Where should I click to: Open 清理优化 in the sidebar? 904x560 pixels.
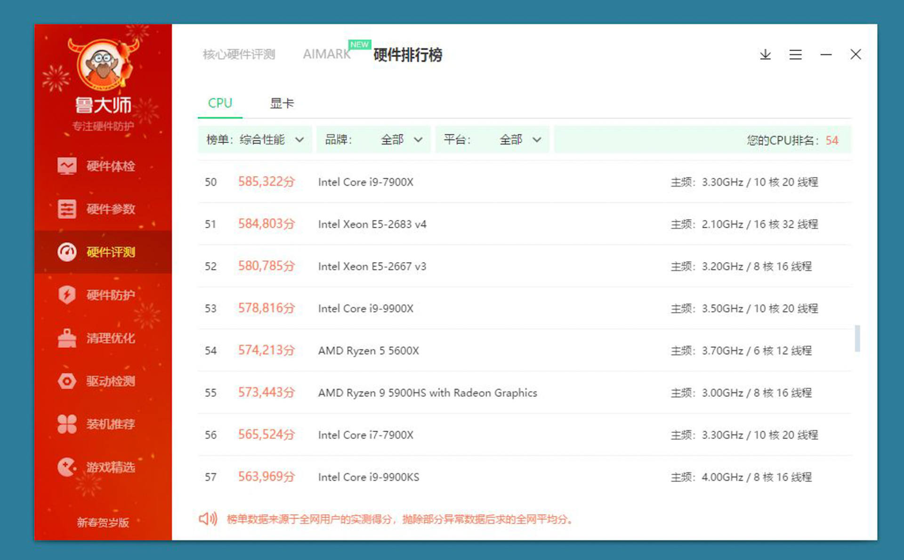pos(103,338)
